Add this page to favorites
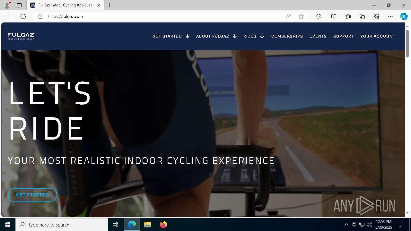411x231 pixels. coord(301,16)
